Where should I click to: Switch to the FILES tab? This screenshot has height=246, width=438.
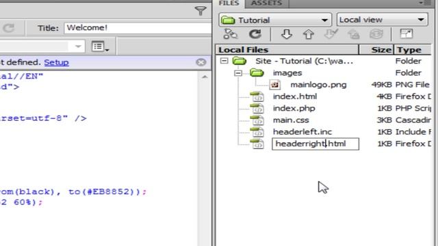(229, 3)
